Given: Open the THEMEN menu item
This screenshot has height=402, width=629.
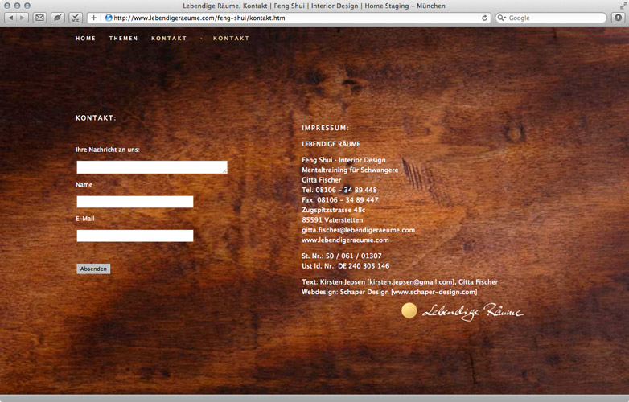Looking at the screenshot, I should pos(123,38).
